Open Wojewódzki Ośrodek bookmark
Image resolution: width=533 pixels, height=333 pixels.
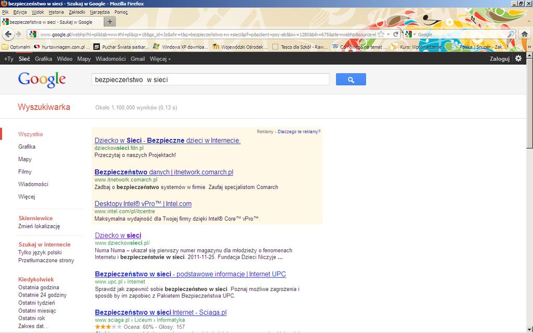click(x=240, y=47)
